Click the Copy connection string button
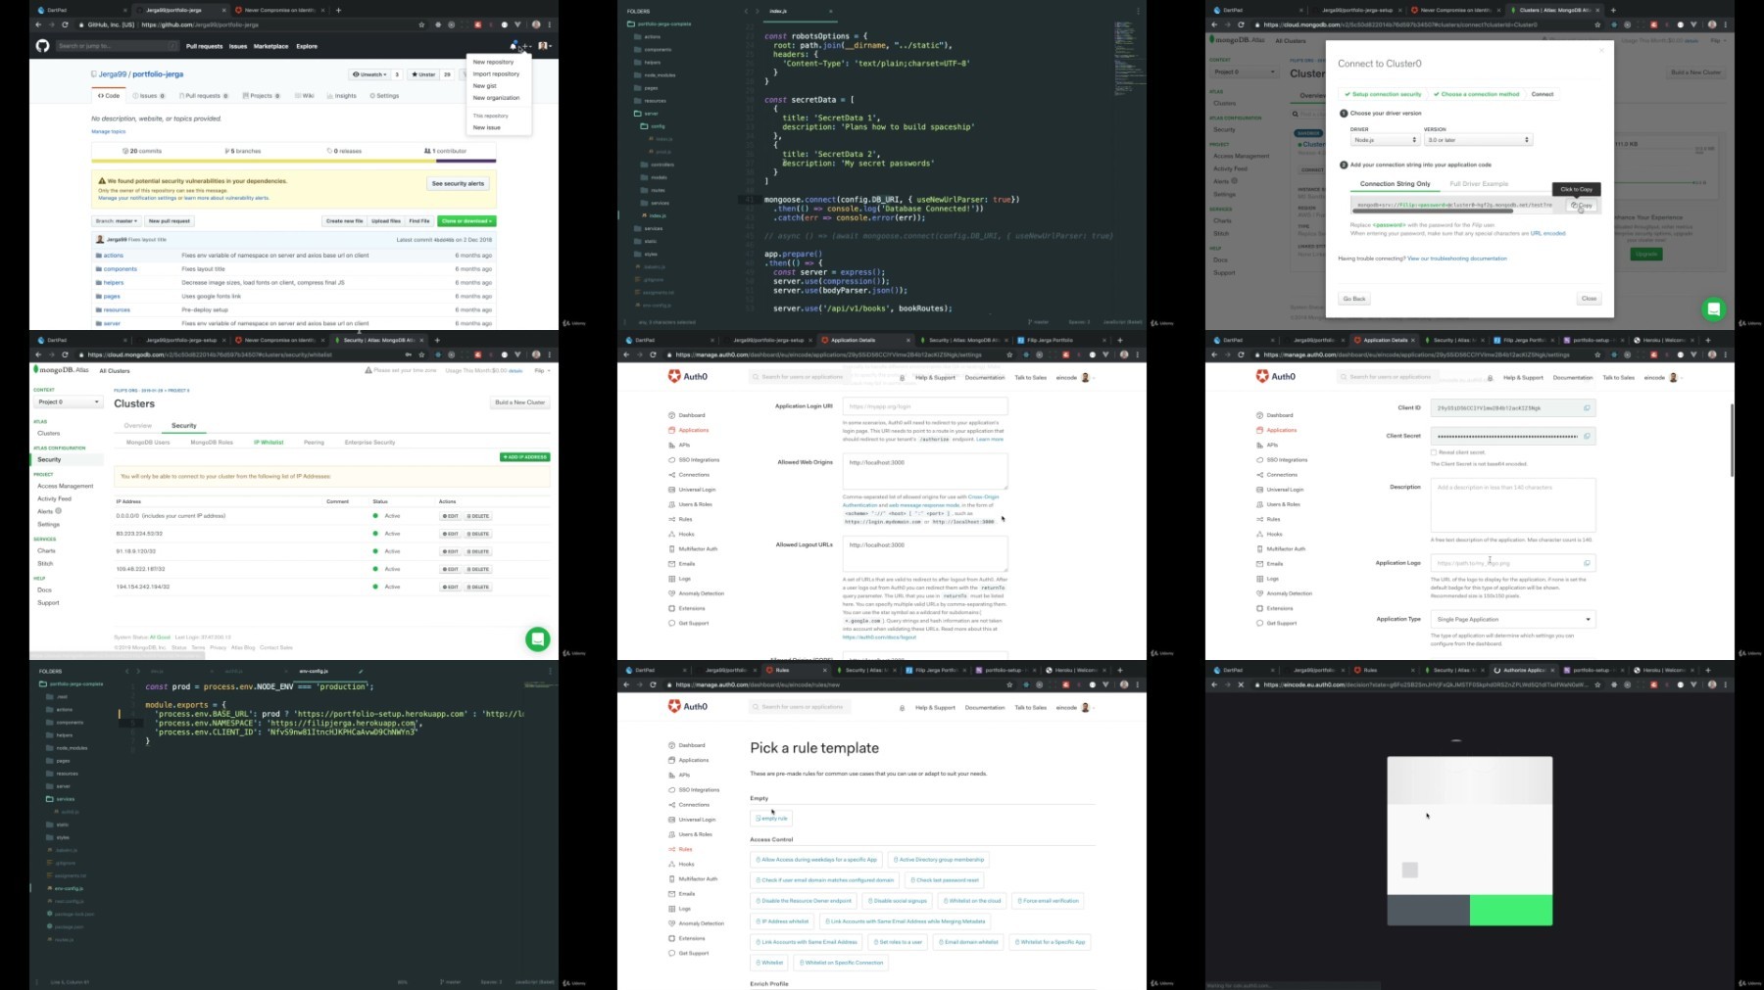 click(1582, 206)
